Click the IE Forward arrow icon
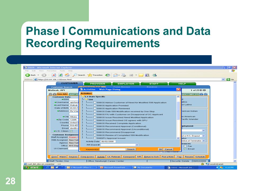 click(44, 75)
